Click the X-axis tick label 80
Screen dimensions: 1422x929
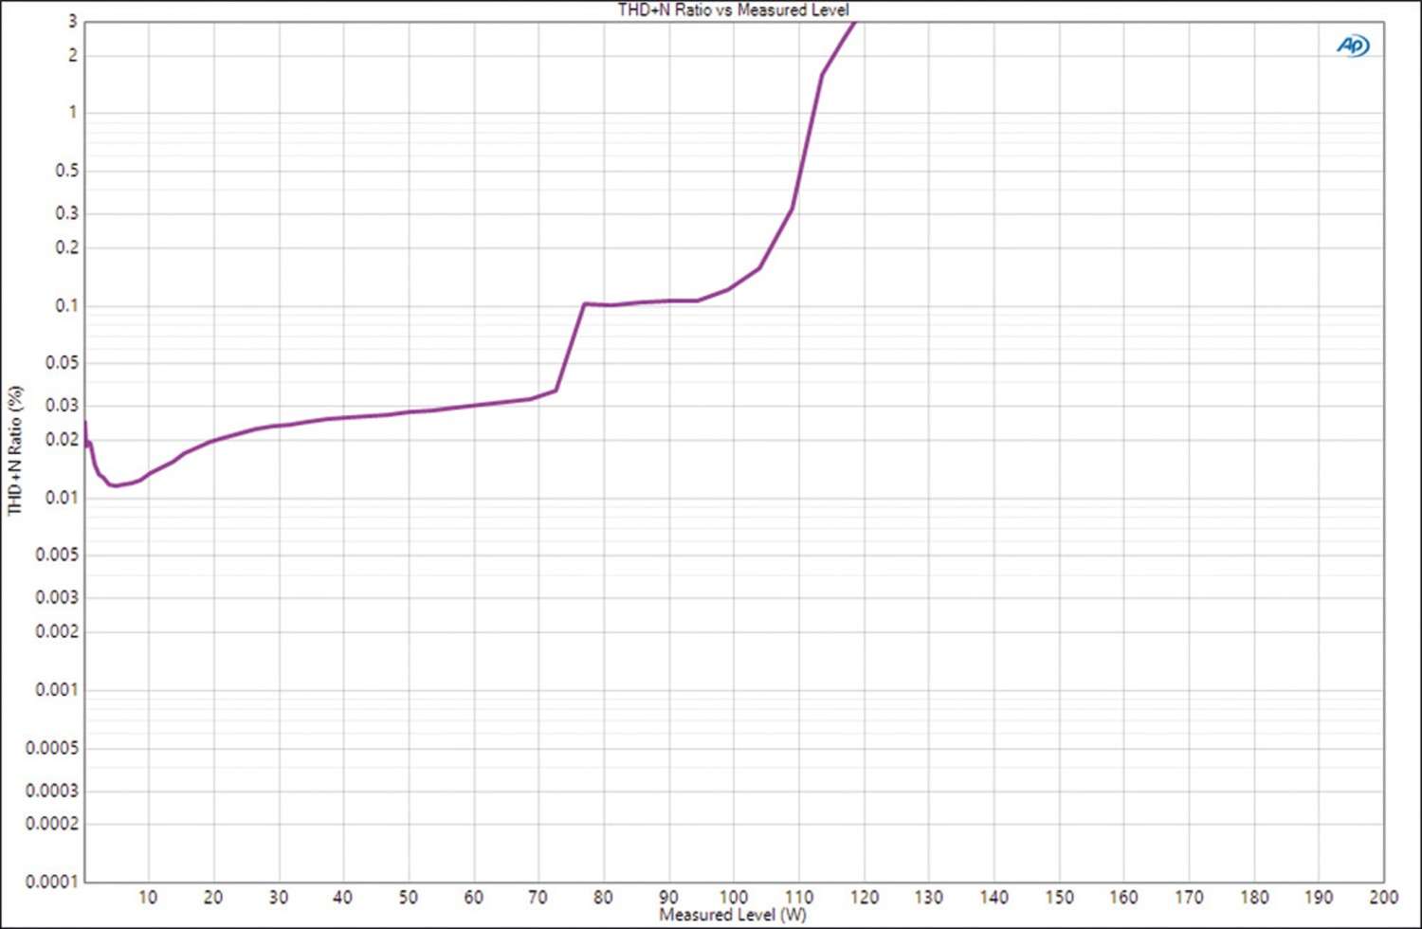tap(603, 897)
